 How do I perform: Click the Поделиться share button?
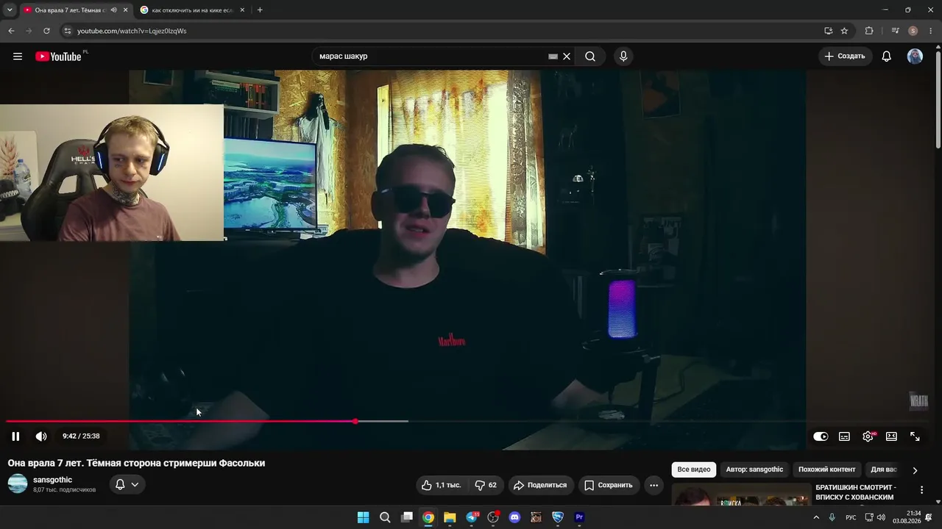540,485
